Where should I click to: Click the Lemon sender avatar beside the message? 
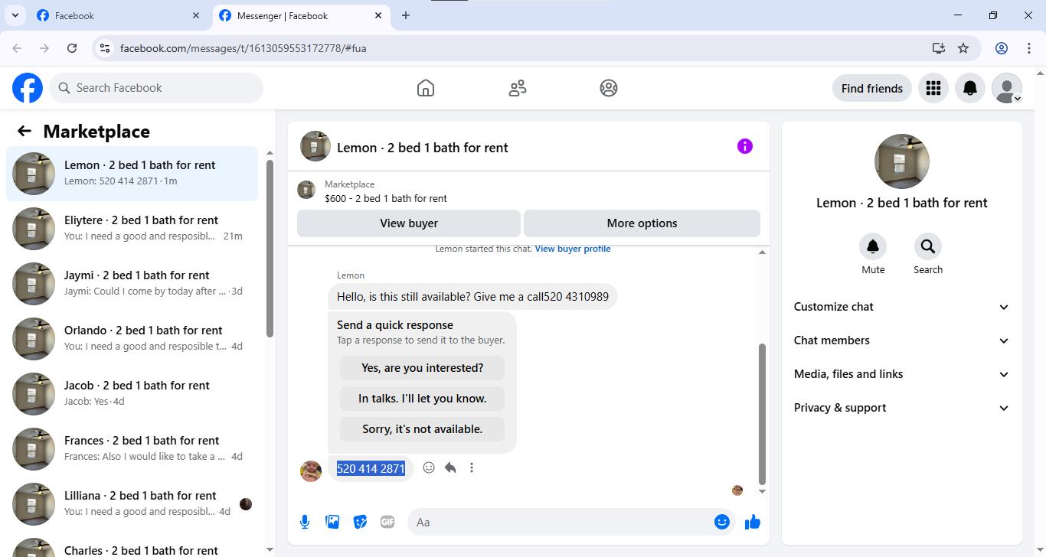(x=311, y=471)
